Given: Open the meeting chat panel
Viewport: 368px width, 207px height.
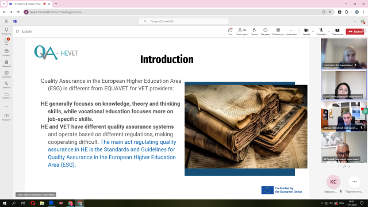Looking at the screenshot, I should (230, 32).
